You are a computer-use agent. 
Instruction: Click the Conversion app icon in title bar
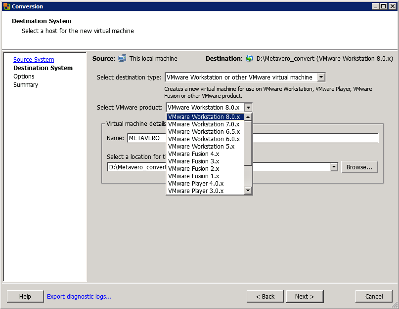click(x=7, y=6)
